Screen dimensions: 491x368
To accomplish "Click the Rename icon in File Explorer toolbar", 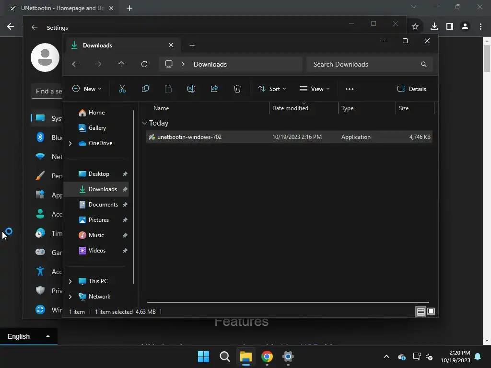I will [191, 89].
